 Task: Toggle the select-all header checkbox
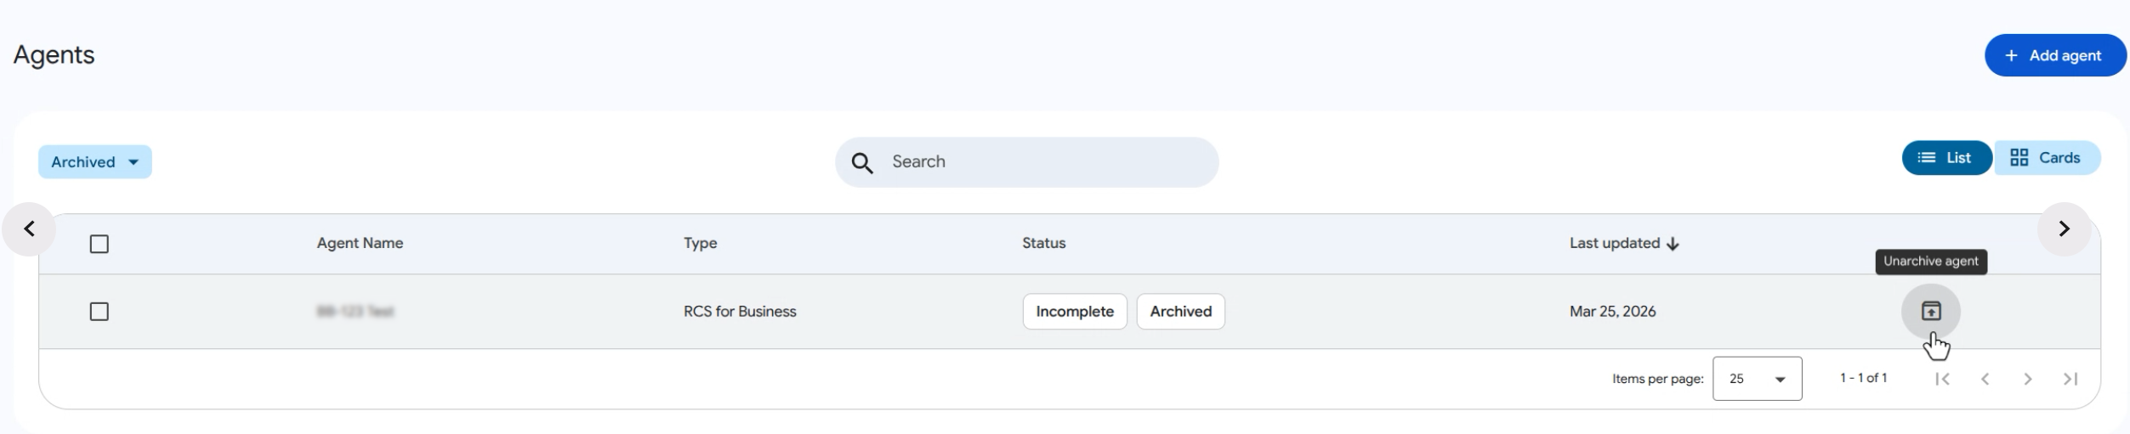(x=99, y=244)
